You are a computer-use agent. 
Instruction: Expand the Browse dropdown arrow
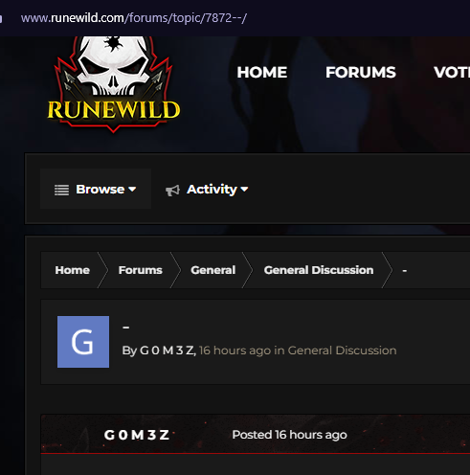pos(132,190)
